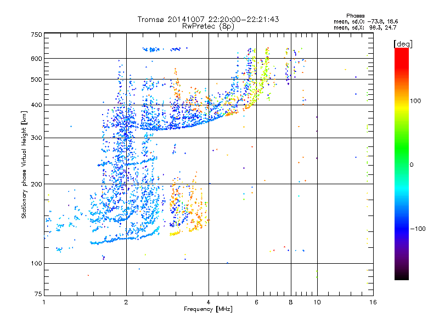Click the colorbar tick label "100"
This screenshot has height=329, width=439.
(415, 101)
